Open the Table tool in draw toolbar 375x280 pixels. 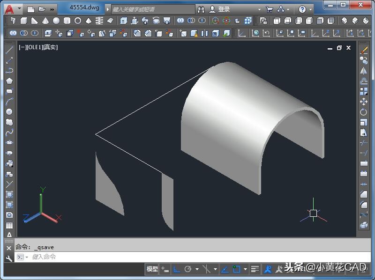point(9,226)
